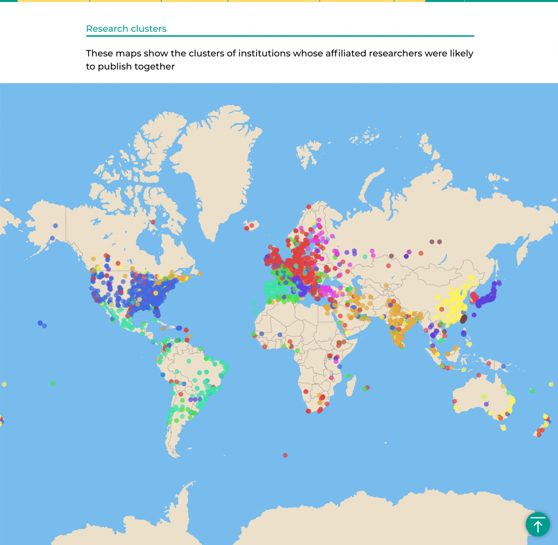Click the Greenland landmass on the map
558x545 pixels.
point(218,158)
